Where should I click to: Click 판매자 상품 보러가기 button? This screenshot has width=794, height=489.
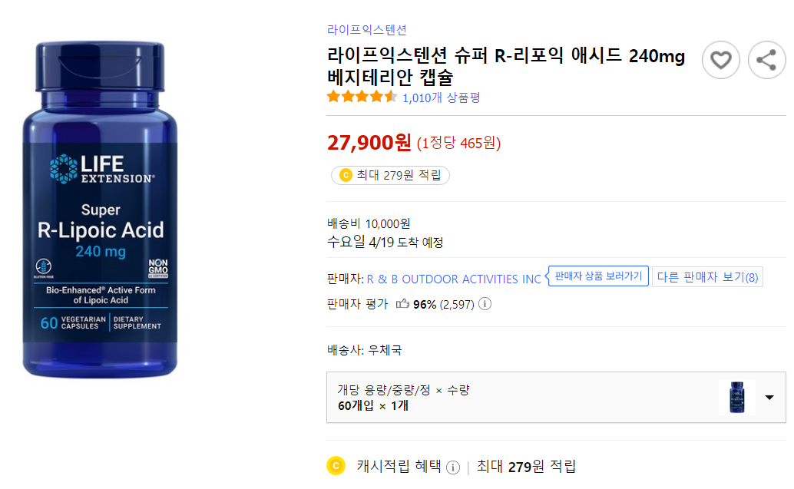598,276
